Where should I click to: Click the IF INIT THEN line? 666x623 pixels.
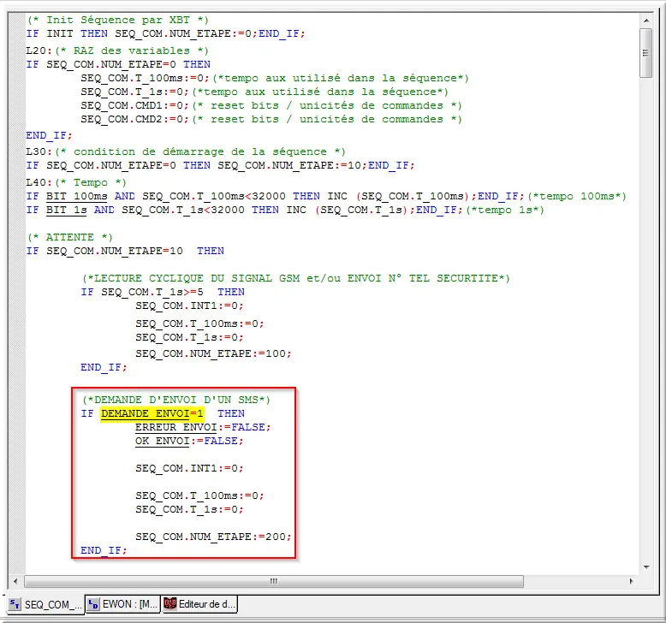[x=166, y=33]
